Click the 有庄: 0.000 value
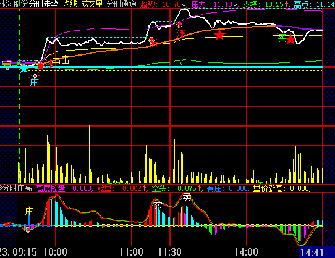Screen dimensions: 335x258 pos(227,188)
